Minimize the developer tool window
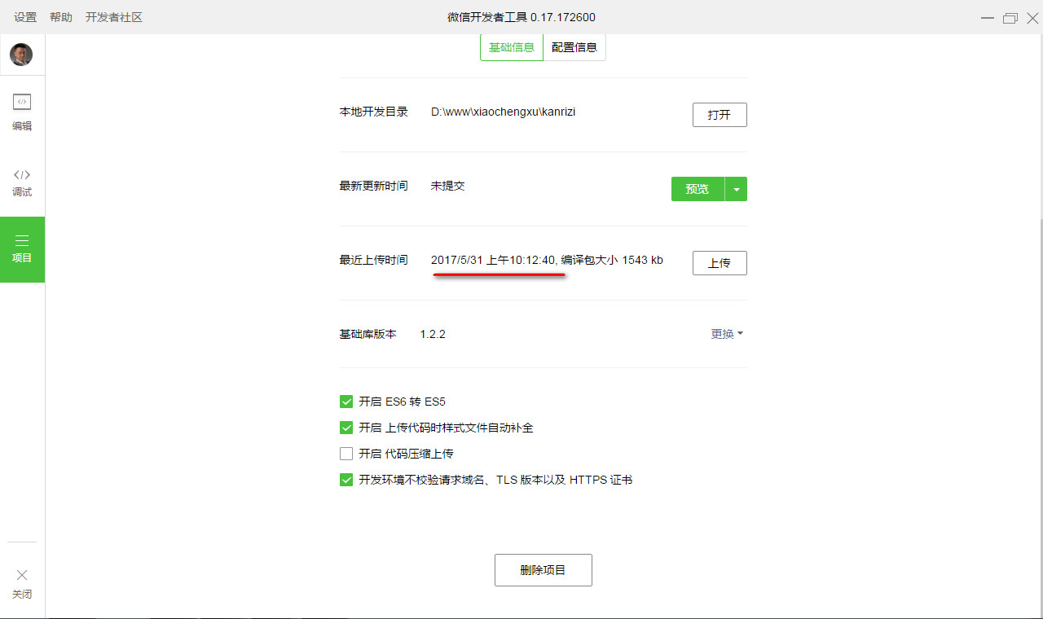 988,18
